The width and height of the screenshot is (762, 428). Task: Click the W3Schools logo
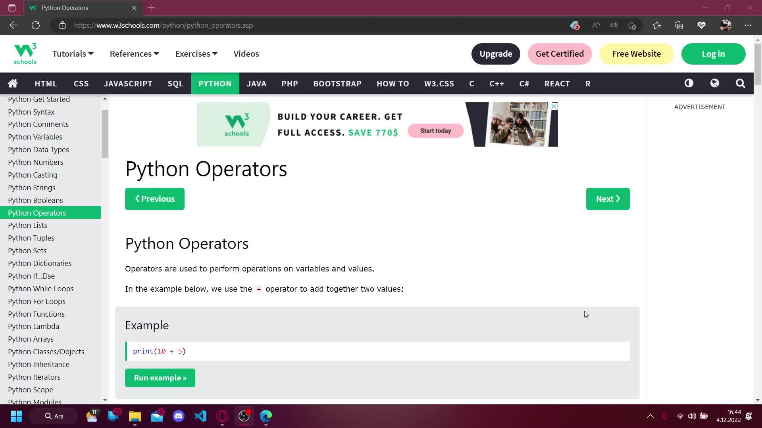25,53
